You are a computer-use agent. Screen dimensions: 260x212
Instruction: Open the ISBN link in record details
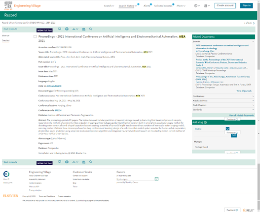(54, 86)
